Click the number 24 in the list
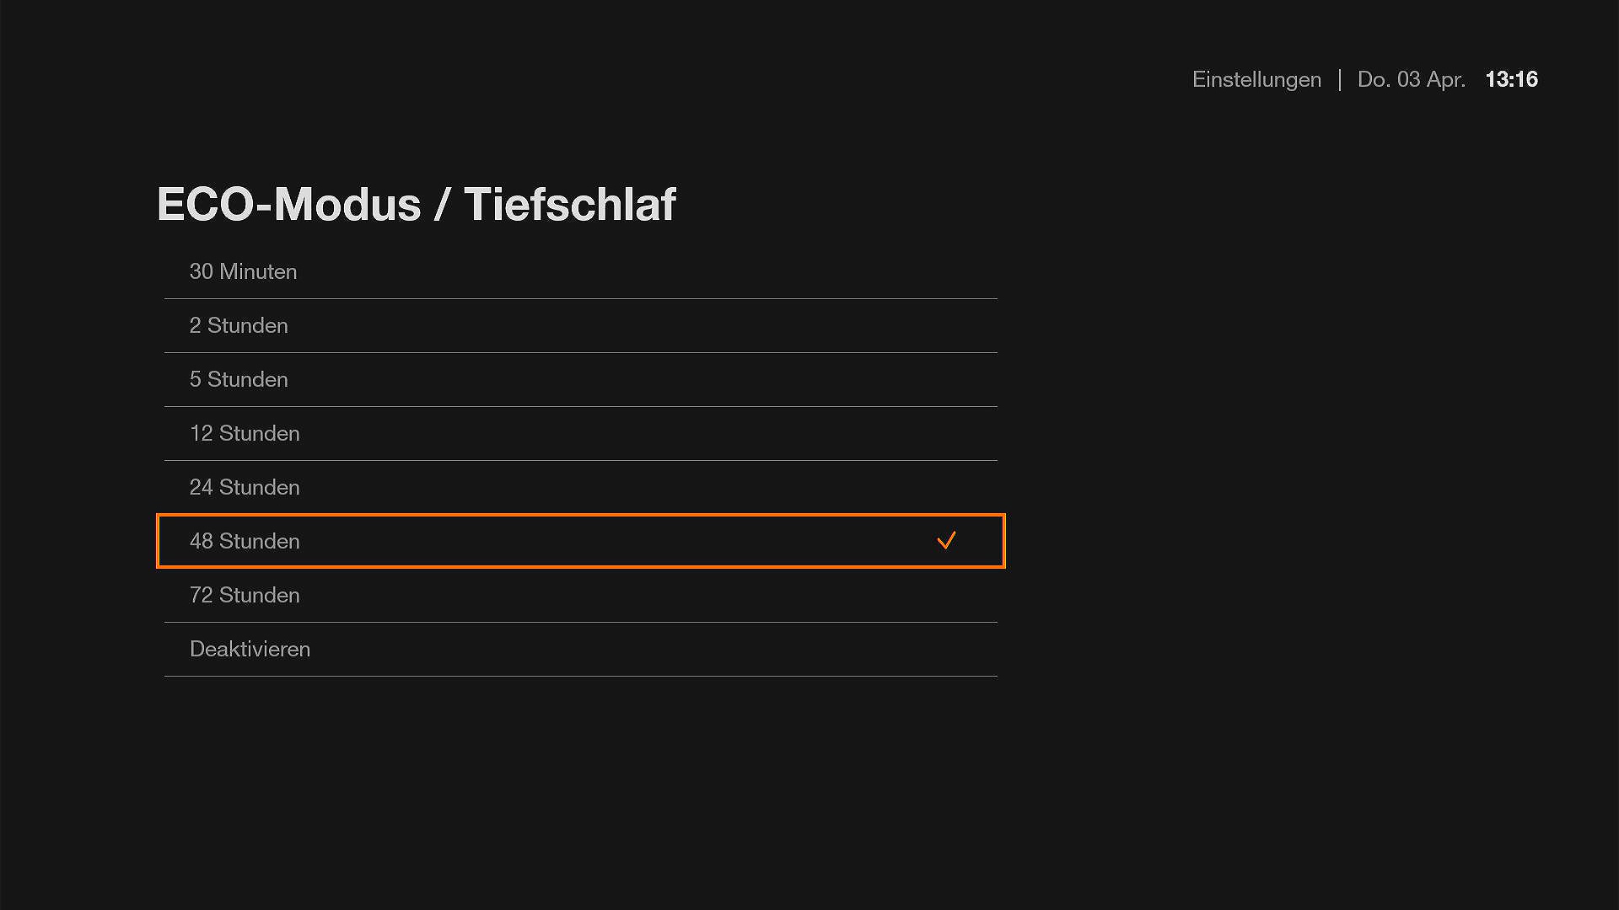 point(201,487)
